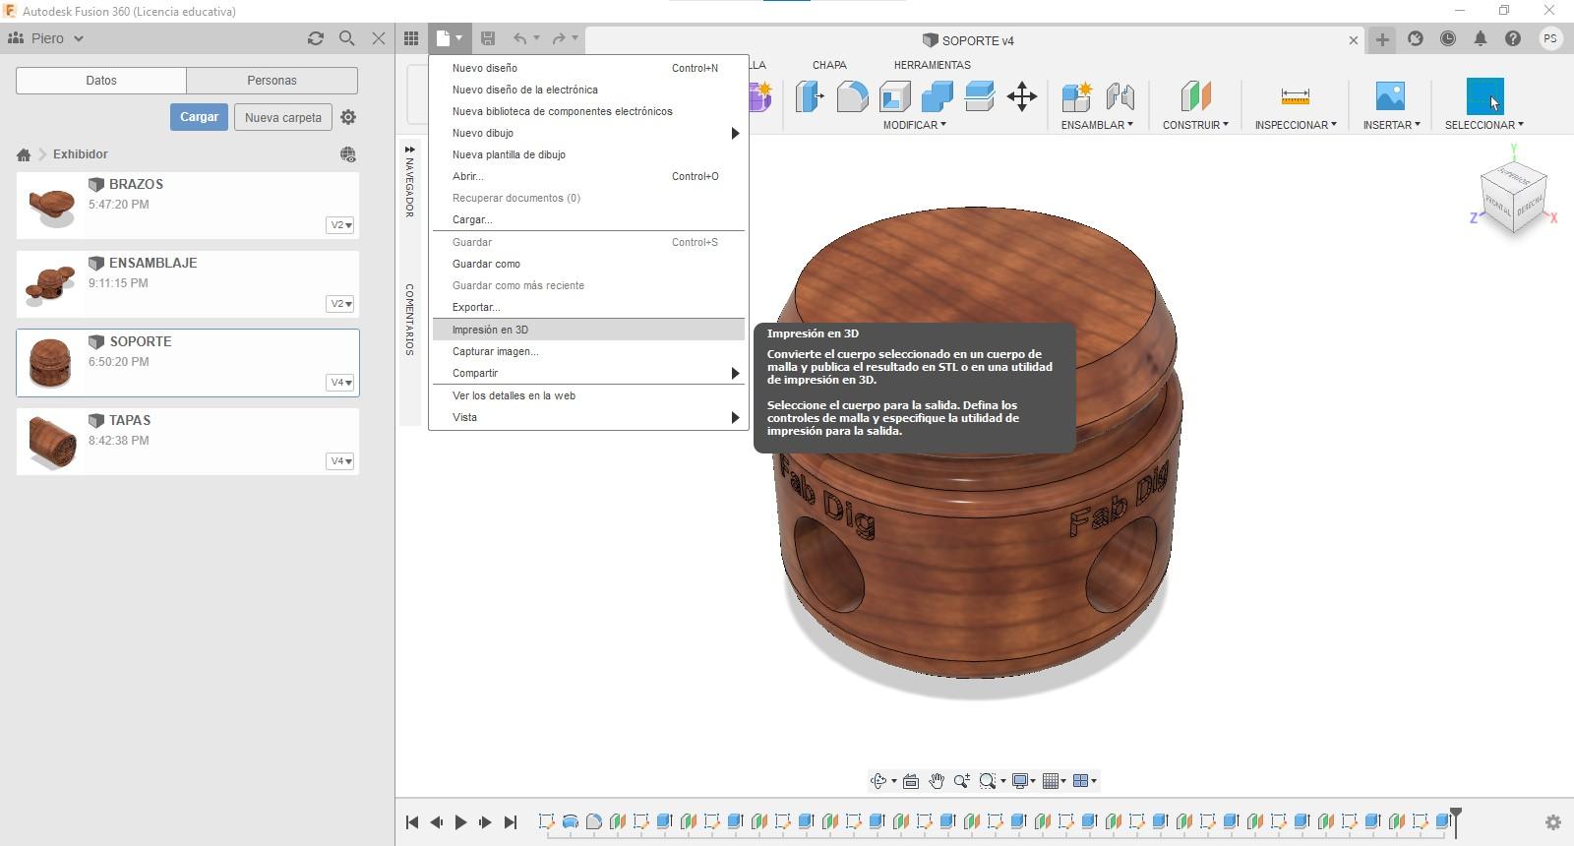
Task: Go to the home folder icon
Action: 24,154
